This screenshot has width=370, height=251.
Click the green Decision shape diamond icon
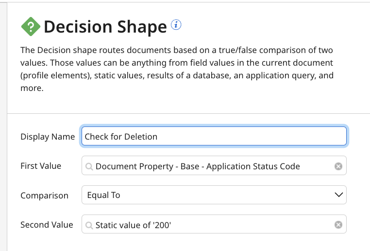[x=31, y=27]
